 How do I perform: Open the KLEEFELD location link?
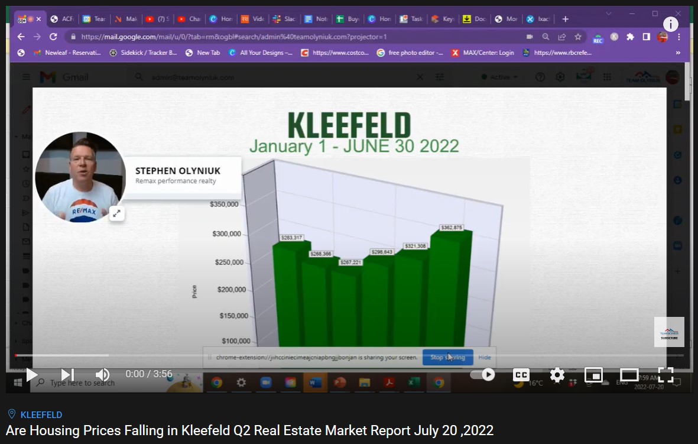click(41, 414)
